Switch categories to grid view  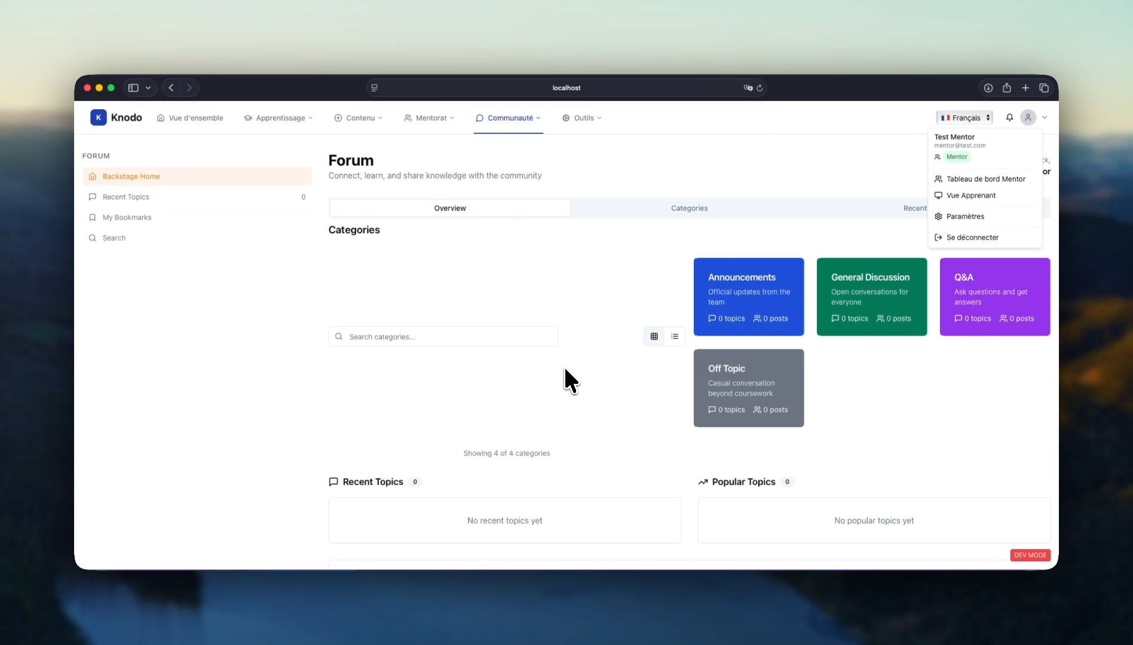(654, 337)
